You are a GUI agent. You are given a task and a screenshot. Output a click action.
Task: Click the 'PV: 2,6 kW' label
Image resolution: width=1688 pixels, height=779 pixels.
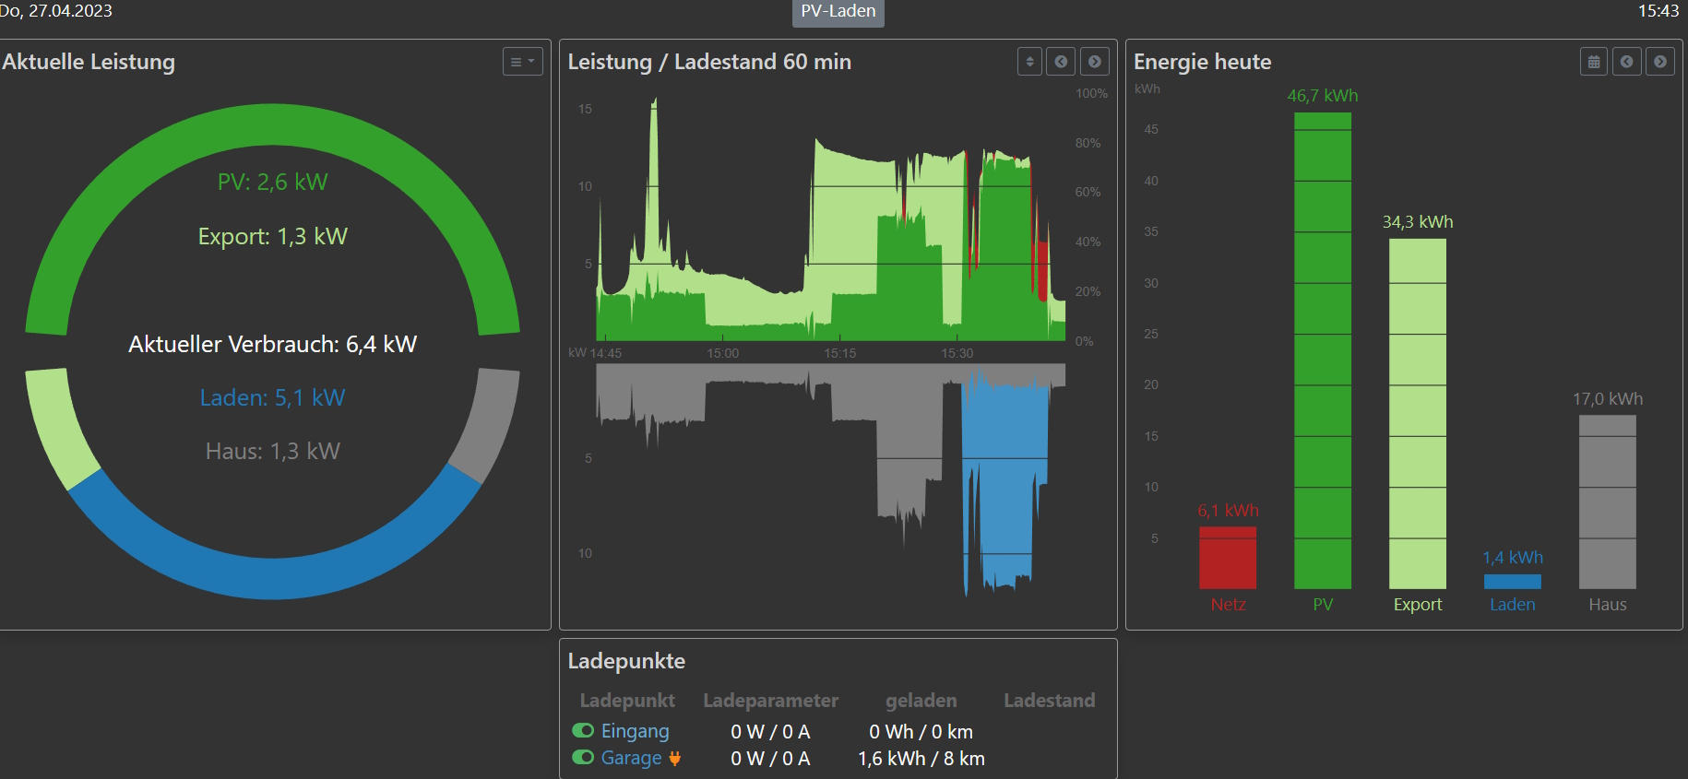tap(273, 182)
